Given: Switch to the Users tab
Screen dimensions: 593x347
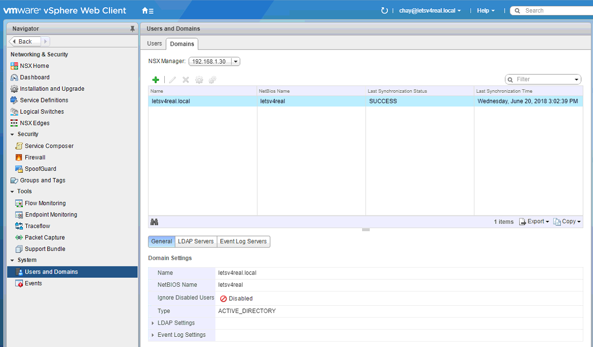Looking at the screenshot, I should pos(155,44).
